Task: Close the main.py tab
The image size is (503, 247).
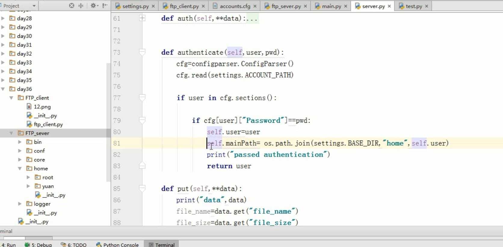Action: [346, 6]
